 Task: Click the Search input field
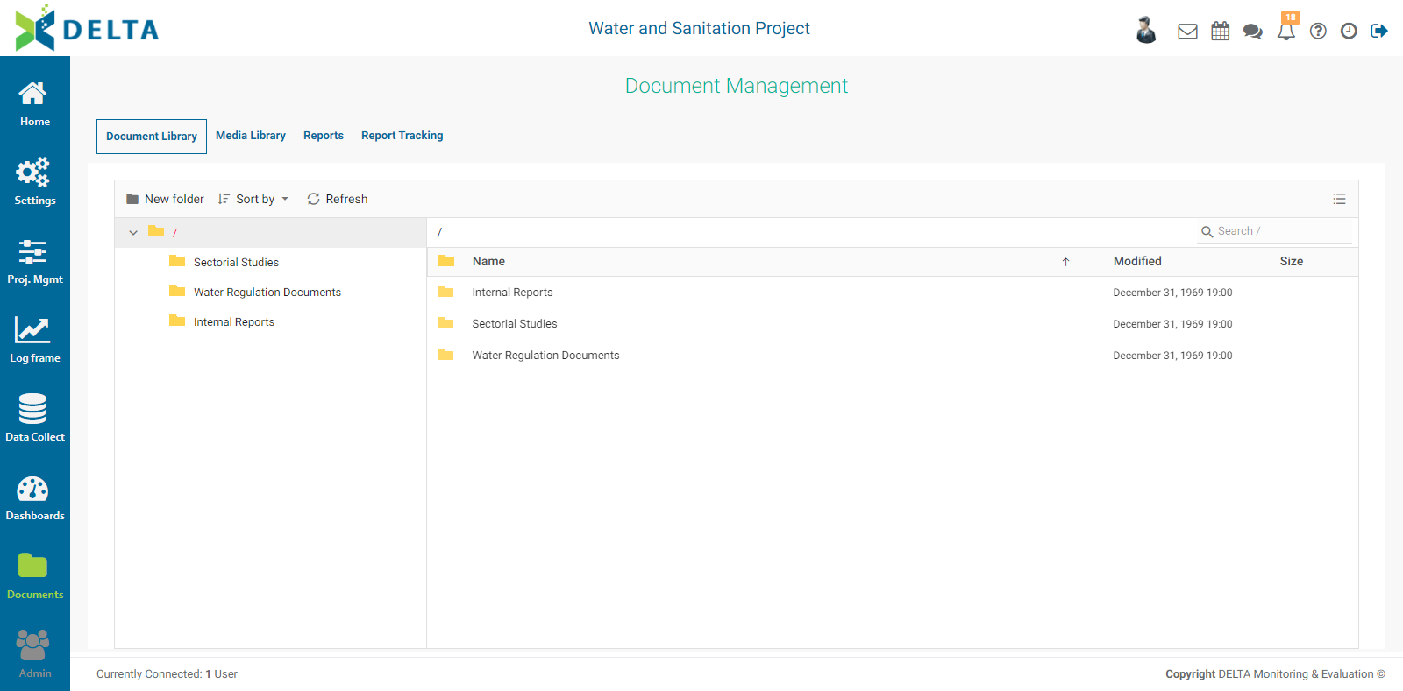tap(1275, 231)
